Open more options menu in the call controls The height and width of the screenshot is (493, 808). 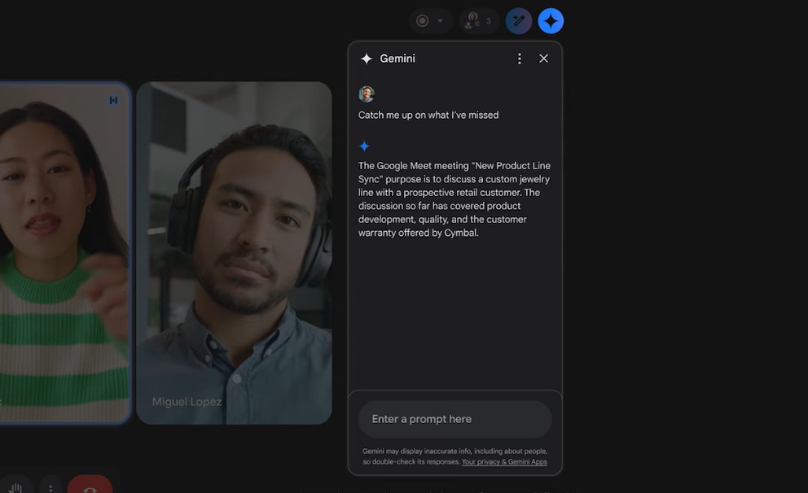[x=50, y=486]
